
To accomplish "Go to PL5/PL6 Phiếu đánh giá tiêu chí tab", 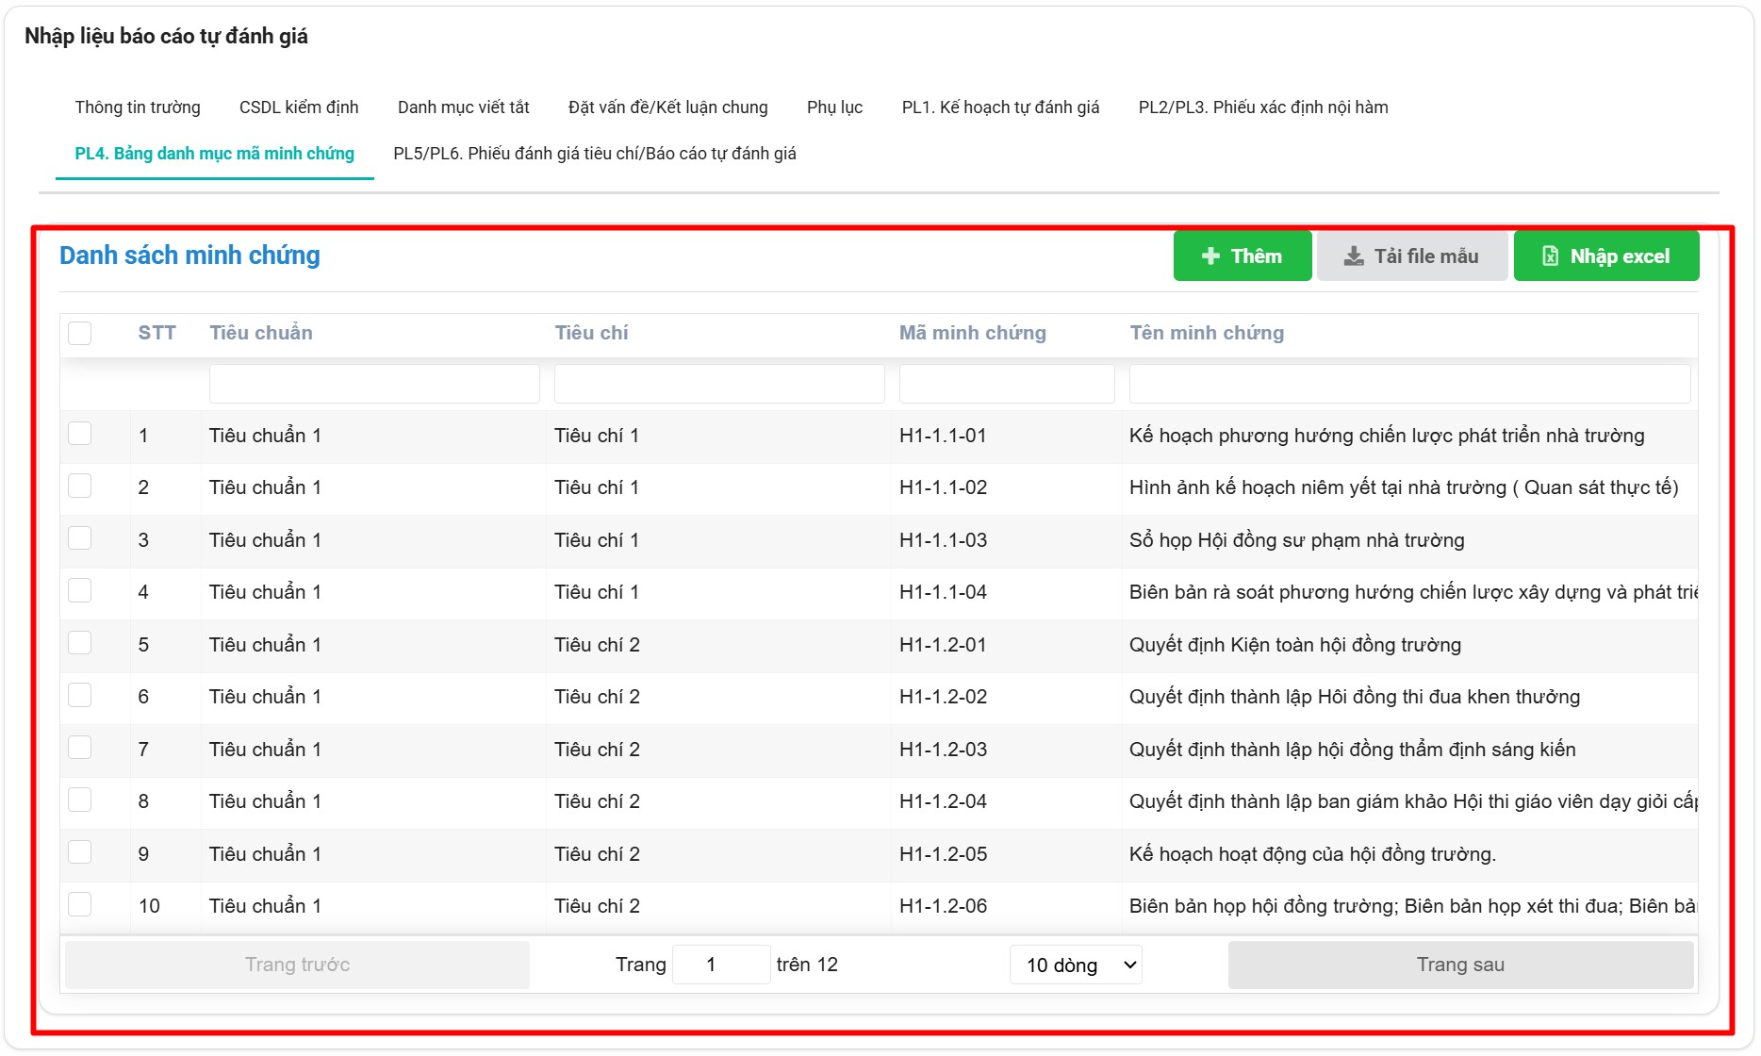I will click(x=594, y=154).
